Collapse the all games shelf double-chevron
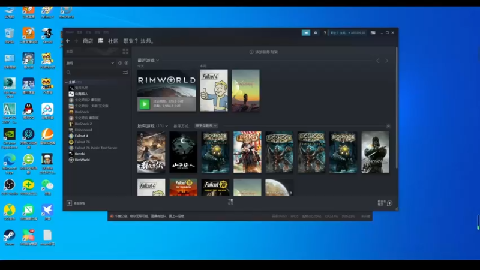The width and height of the screenshot is (480, 270). point(388,126)
